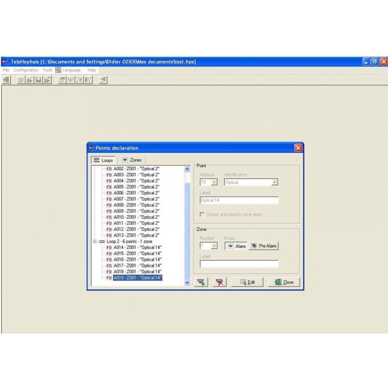Select Alarm zone mode
Image resolution: width=388 pixels, height=388 pixels.
pyautogui.click(x=237, y=246)
